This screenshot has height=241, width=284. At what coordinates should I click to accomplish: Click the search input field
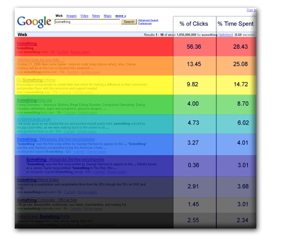[x=88, y=22]
